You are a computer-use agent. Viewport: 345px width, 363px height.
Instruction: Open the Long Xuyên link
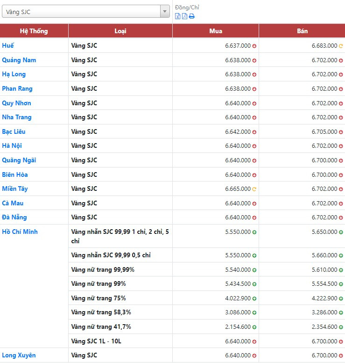coord(19,355)
